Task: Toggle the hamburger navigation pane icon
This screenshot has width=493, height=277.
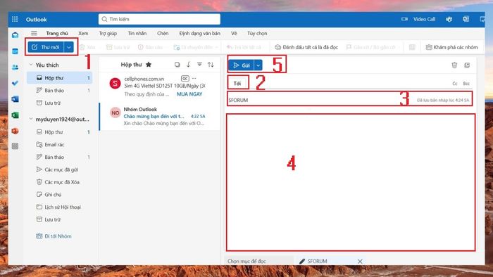Action: (34, 33)
